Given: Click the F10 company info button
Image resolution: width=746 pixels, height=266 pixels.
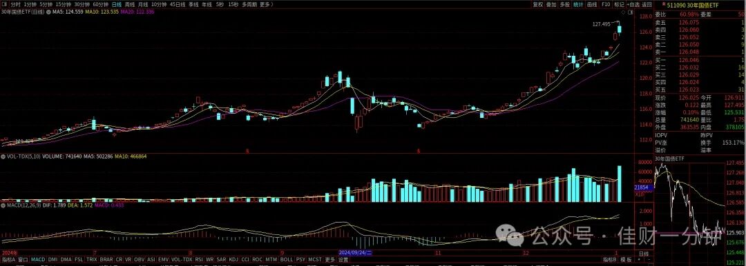Looking at the screenshot, I should [x=606, y=4].
